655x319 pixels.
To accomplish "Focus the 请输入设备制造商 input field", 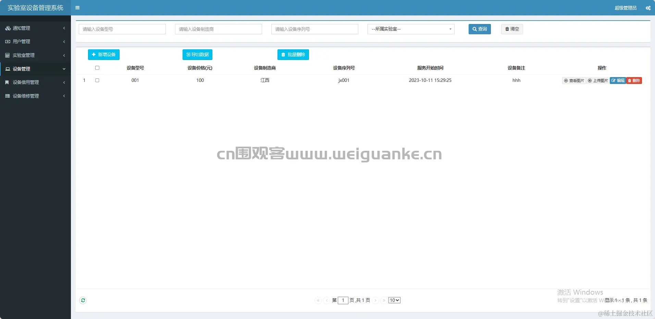I will click(x=219, y=29).
